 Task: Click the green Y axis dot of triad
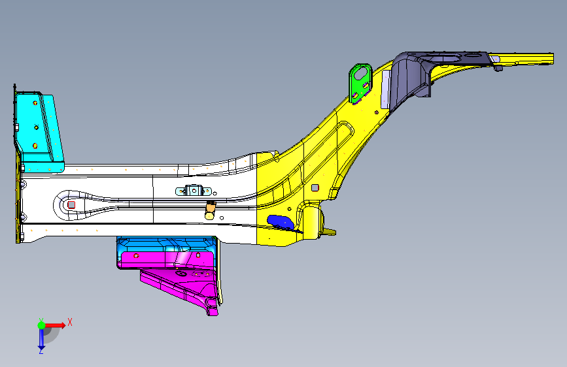coord(42,325)
